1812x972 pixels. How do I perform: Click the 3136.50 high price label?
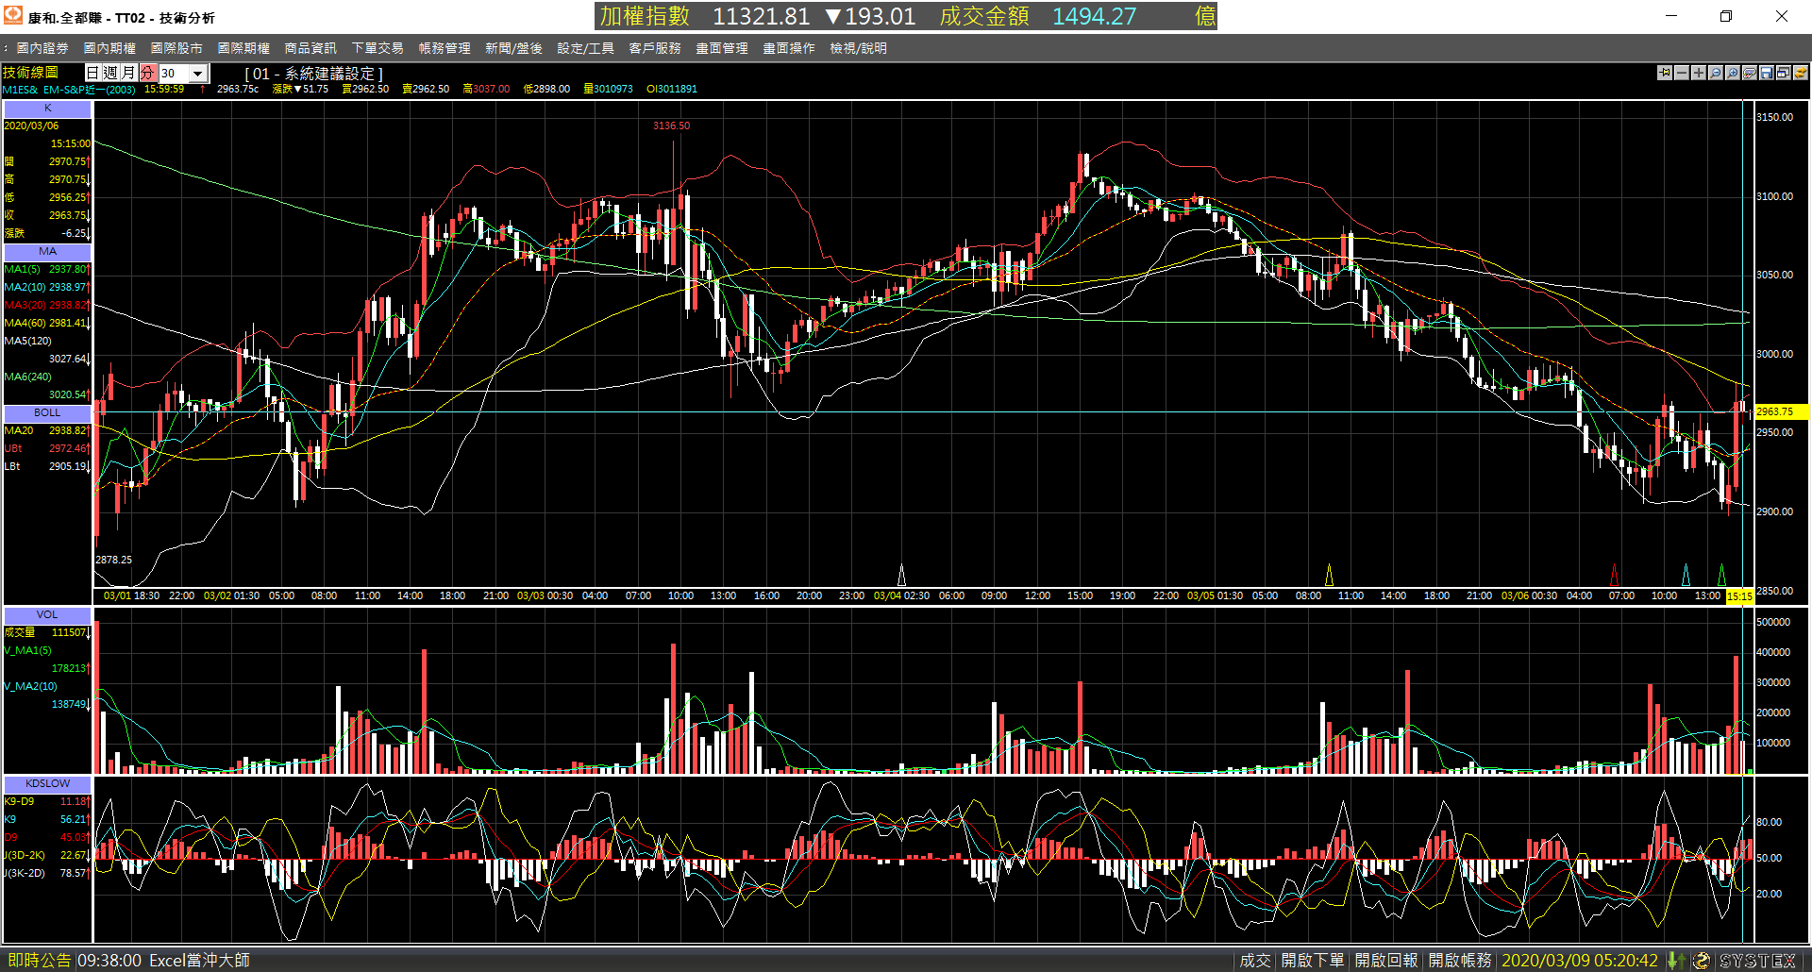pyautogui.click(x=671, y=126)
